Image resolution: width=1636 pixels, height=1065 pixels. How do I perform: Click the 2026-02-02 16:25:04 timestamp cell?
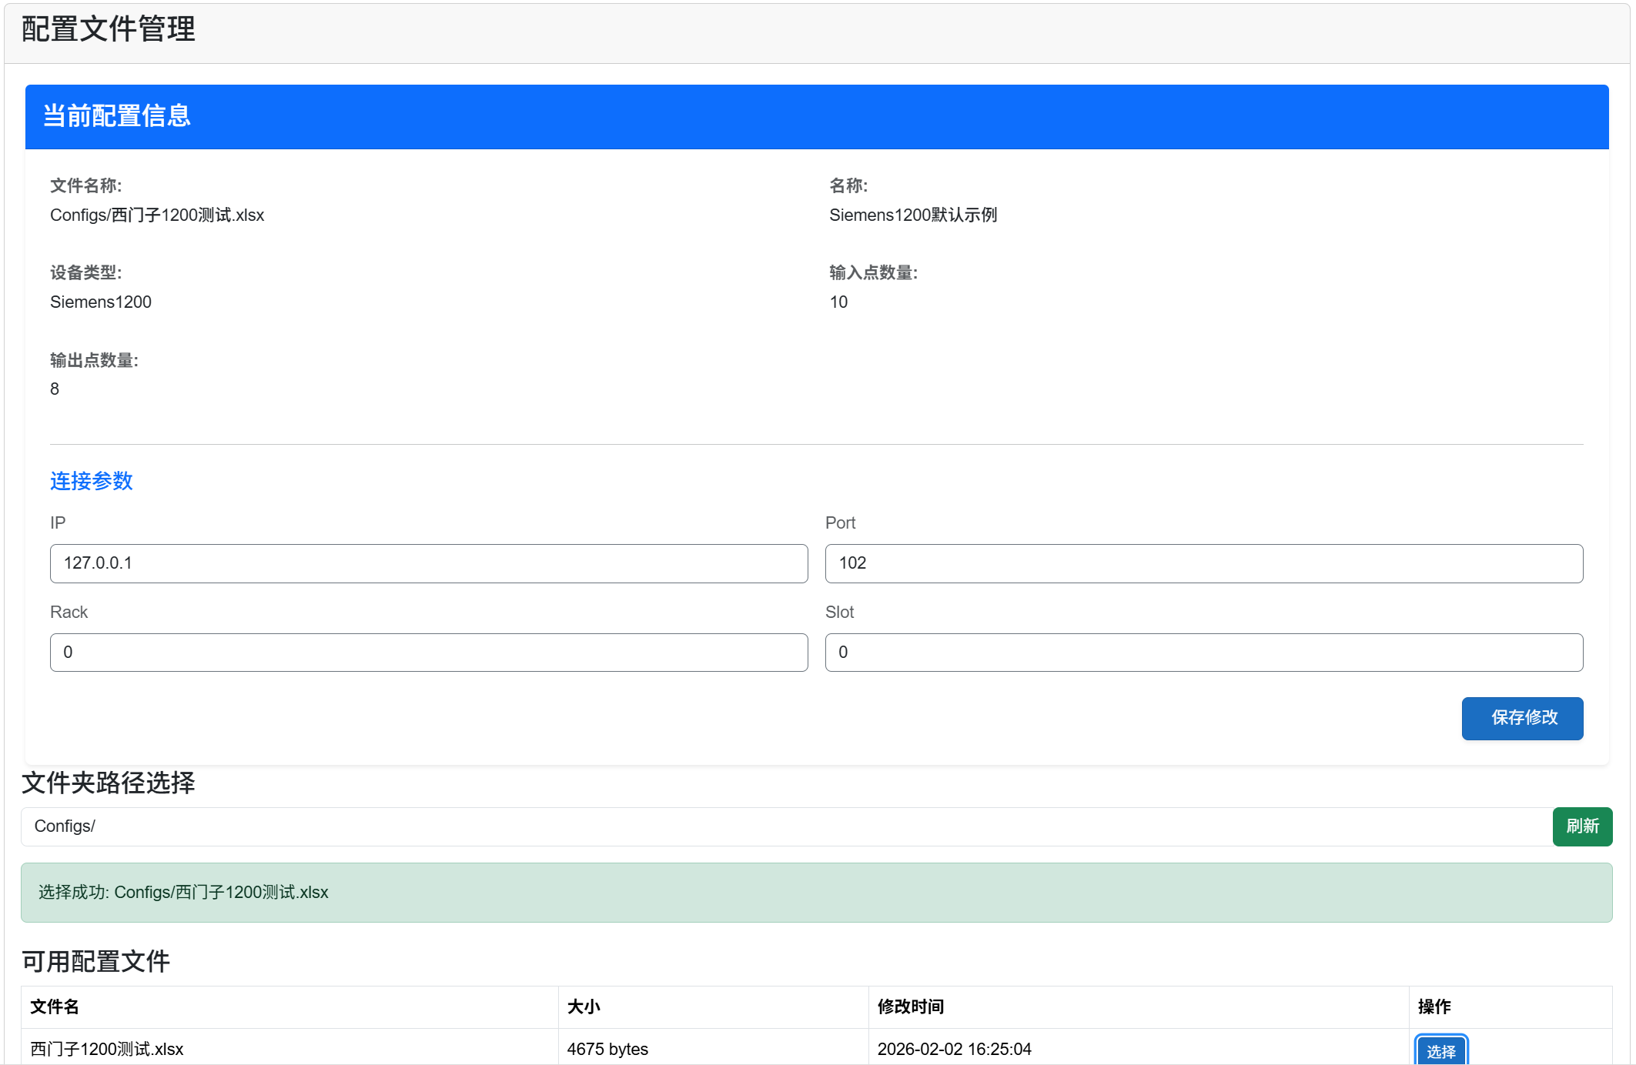click(x=954, y=1049)
